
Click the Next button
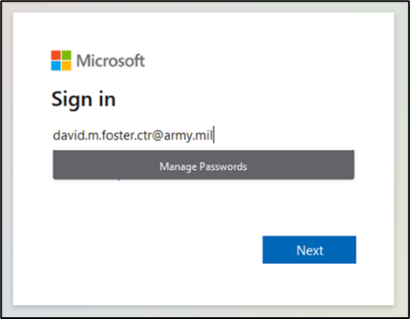[x=309, y=250]
